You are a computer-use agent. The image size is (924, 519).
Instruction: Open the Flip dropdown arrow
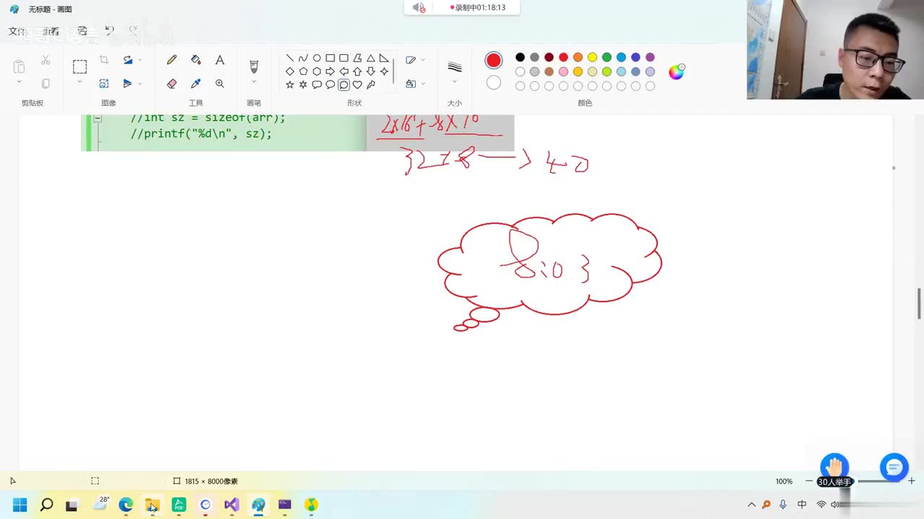[140, 84]
